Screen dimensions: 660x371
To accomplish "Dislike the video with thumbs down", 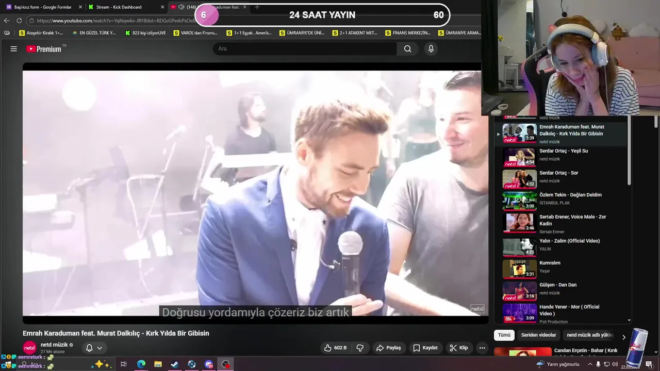I will 360,348.
